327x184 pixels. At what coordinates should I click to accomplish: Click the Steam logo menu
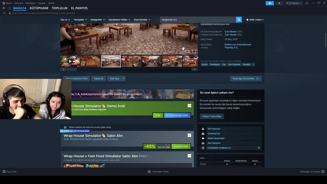(x=7, y=3)
